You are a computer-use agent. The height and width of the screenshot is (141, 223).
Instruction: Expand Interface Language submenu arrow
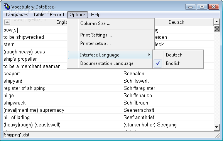149,55
